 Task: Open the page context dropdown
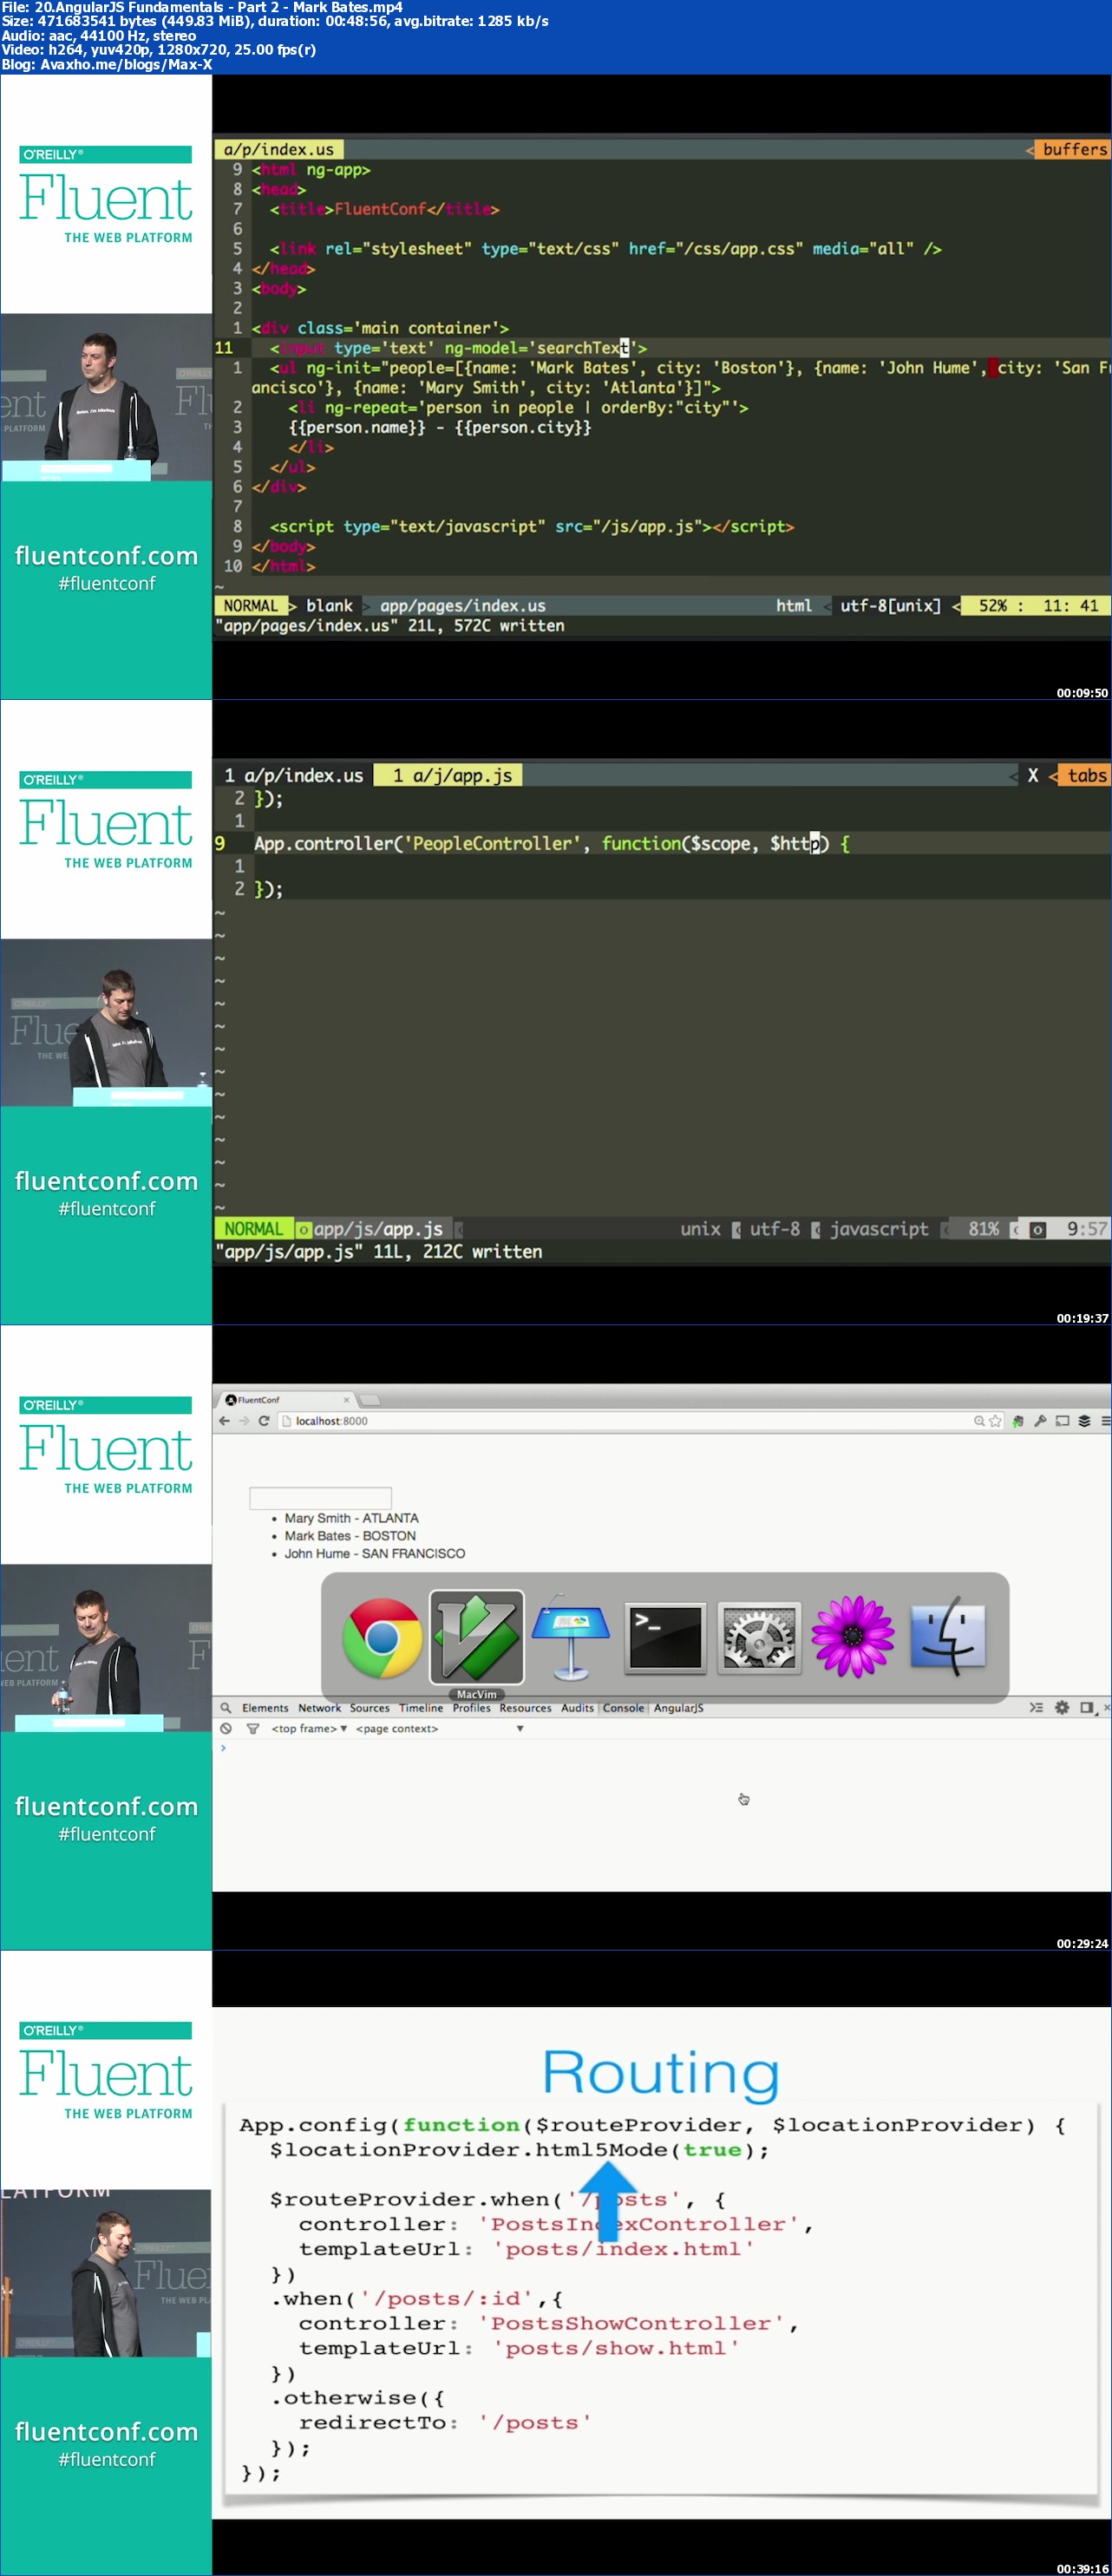click(439, 1728)
